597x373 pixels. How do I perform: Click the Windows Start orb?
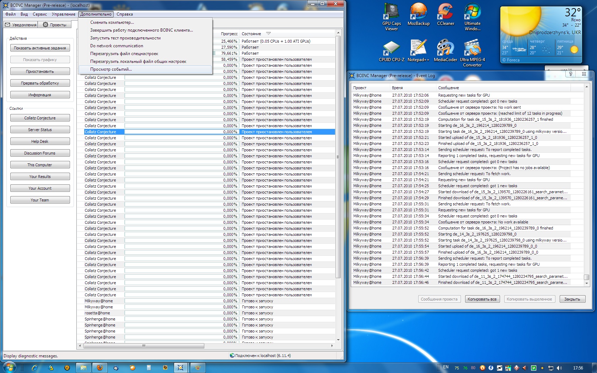[10, 367]
